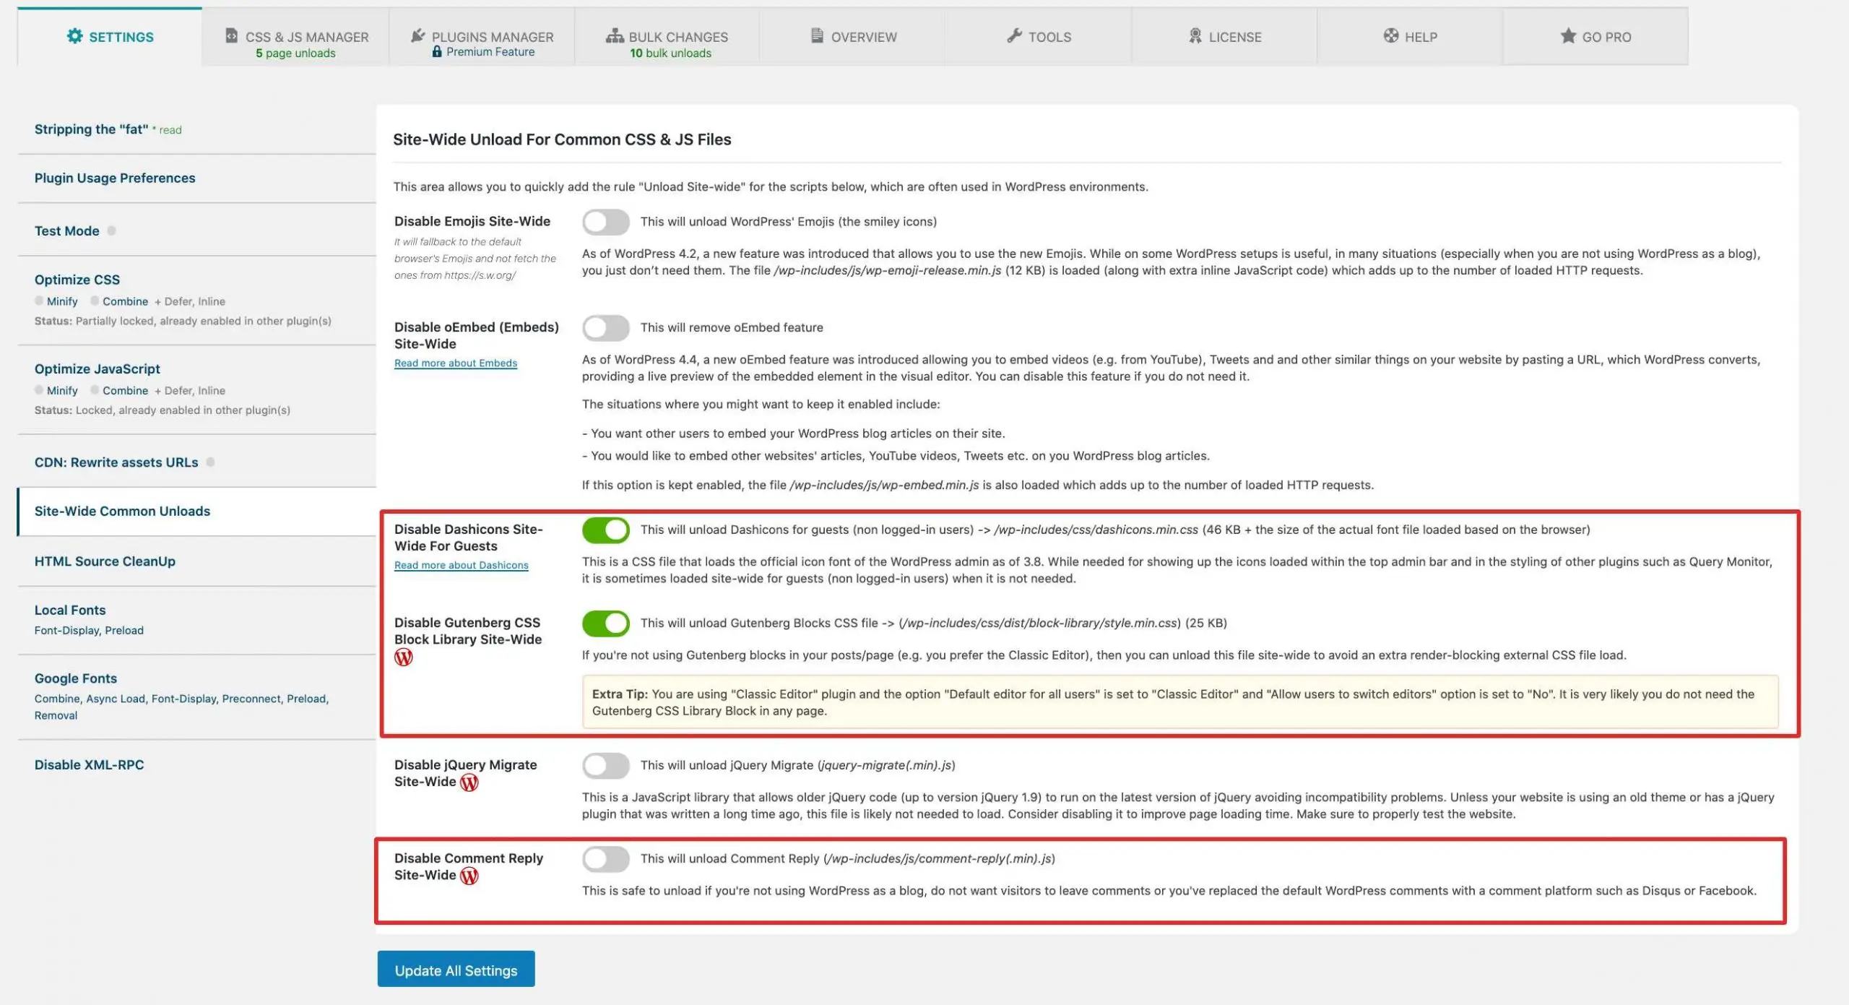
Task: Turn off Disable Gutenberg CSS Block Library toggle
Action: coord(605,624)
